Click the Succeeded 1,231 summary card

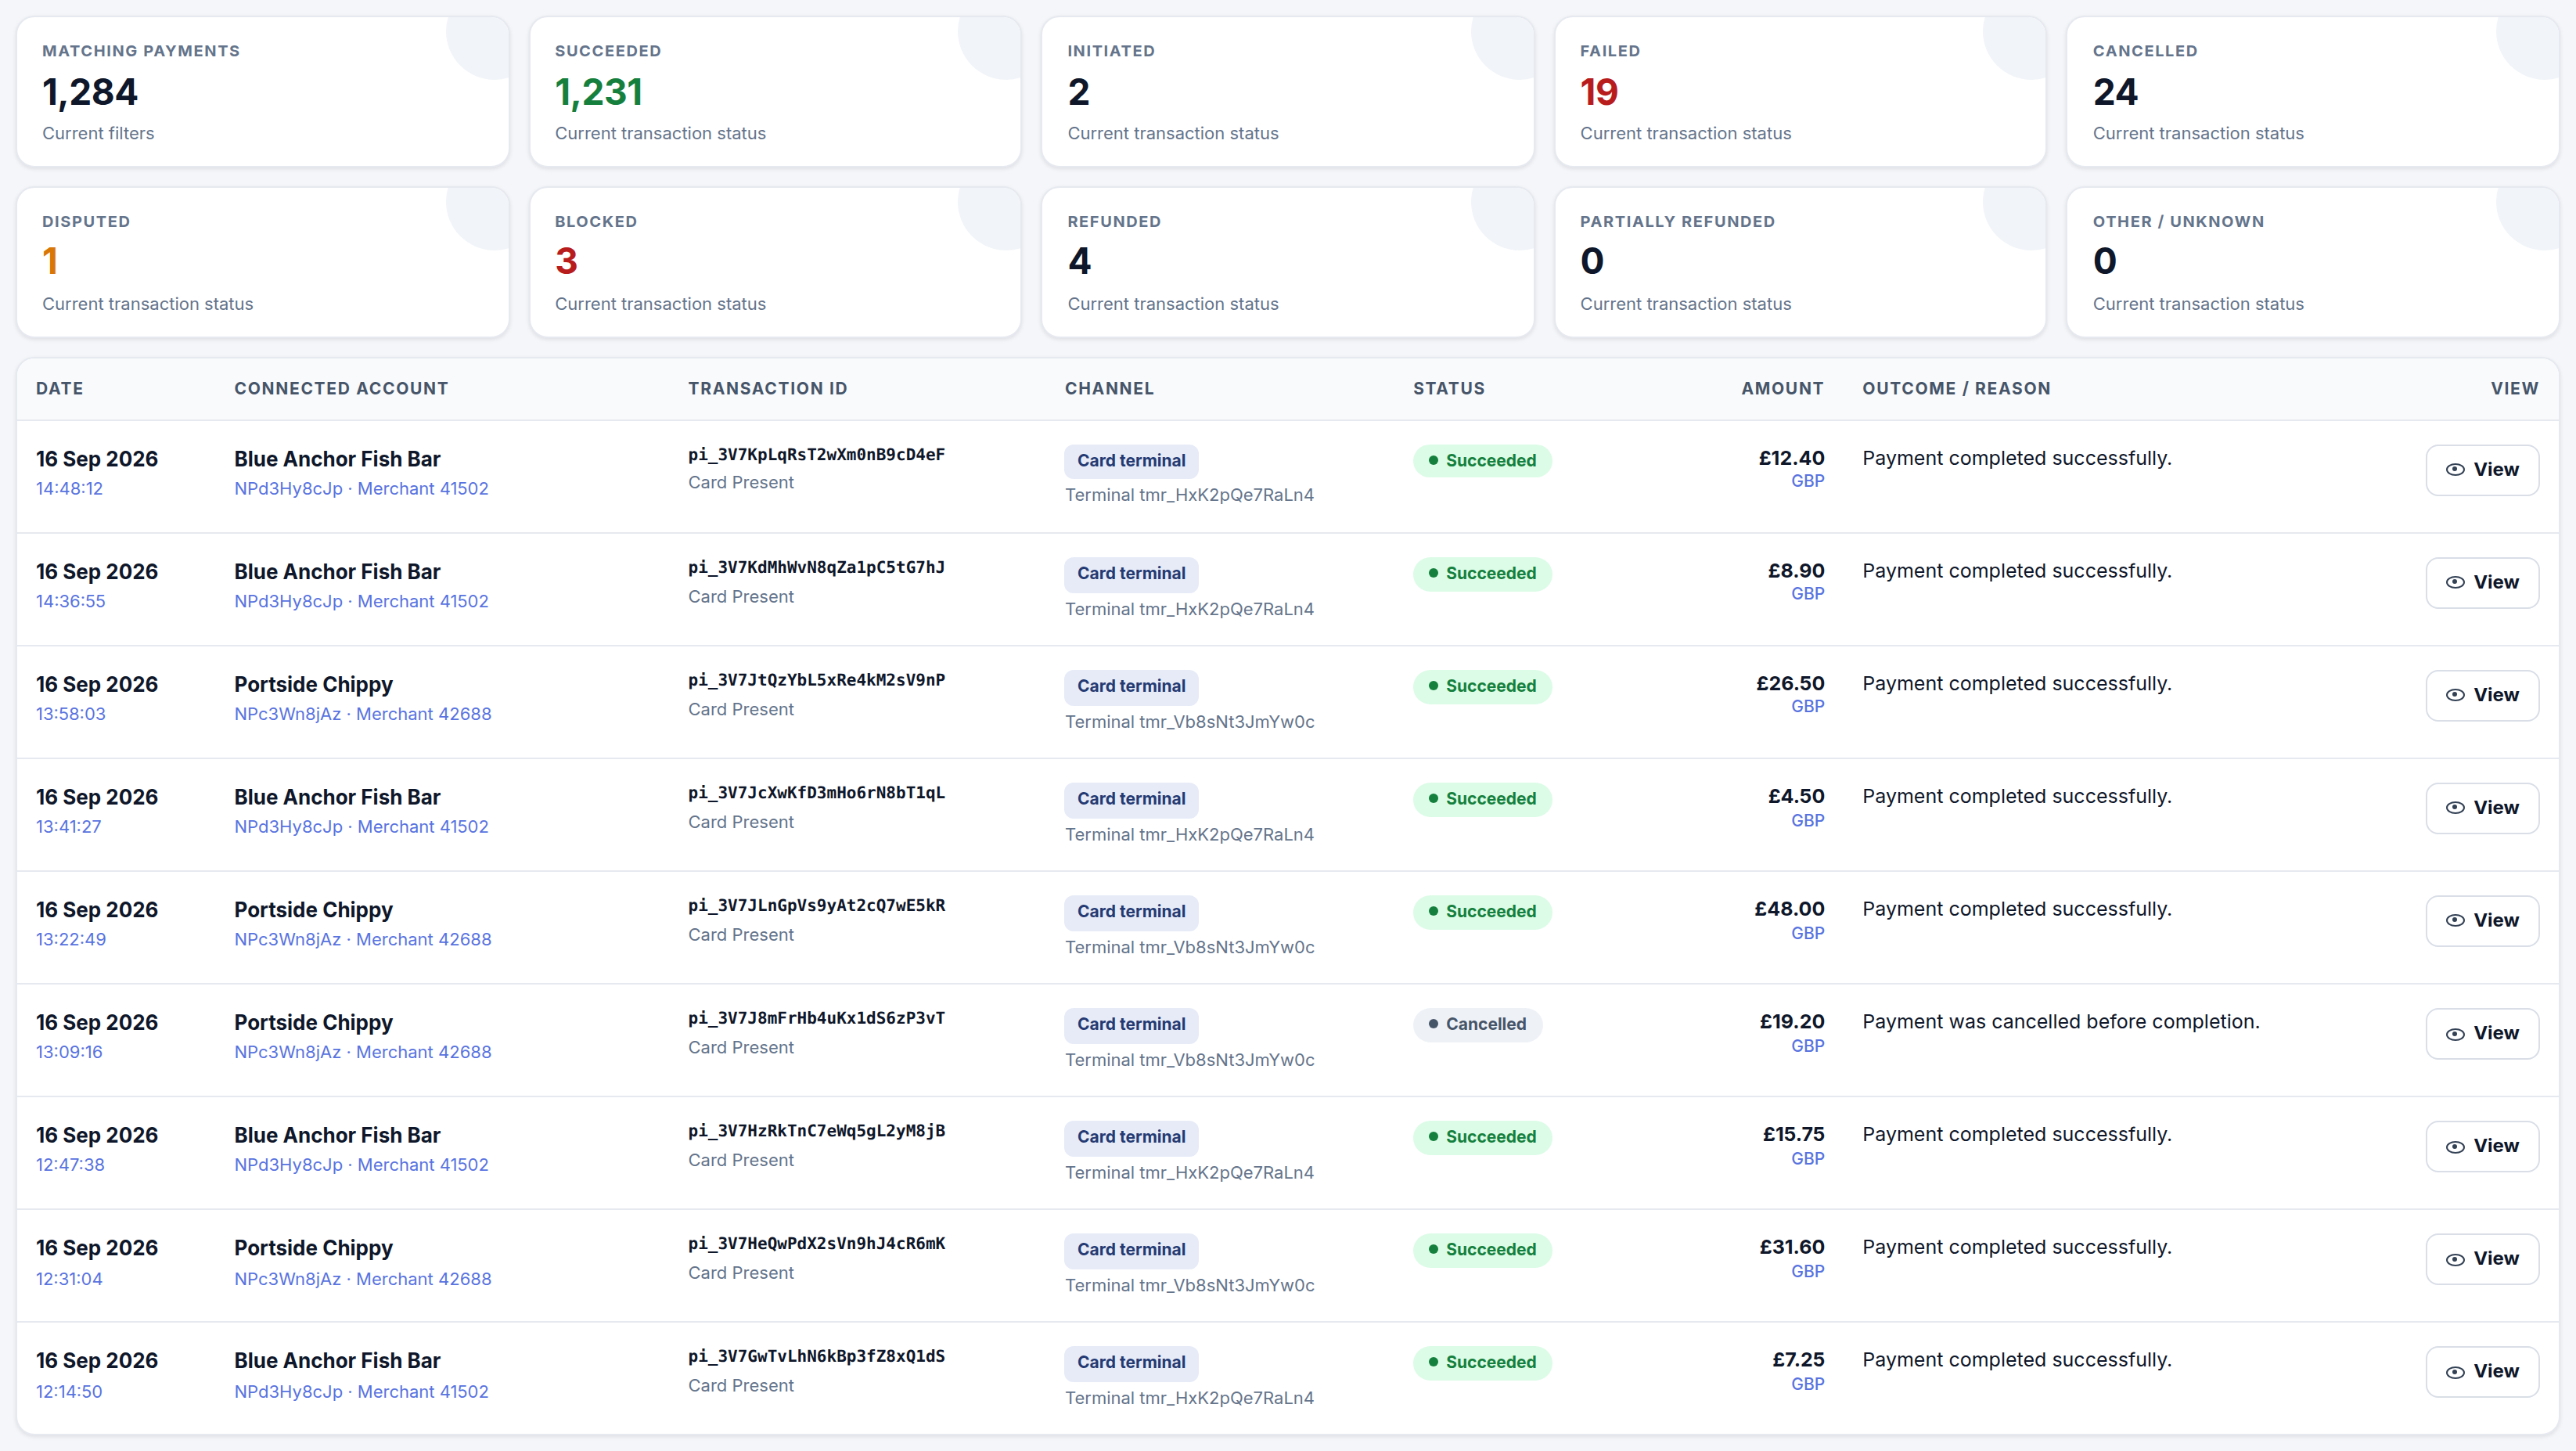[x=775, y=92]
